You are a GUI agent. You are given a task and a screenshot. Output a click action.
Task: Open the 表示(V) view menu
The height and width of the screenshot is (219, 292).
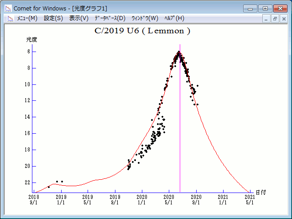pos(79,18)
